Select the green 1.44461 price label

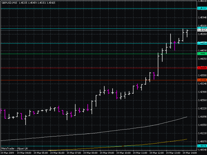(x=202, y=54)
